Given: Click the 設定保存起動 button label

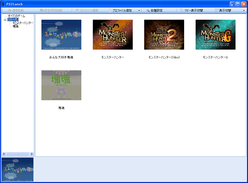Looking at the screenshot, I should tap(53, 10).
